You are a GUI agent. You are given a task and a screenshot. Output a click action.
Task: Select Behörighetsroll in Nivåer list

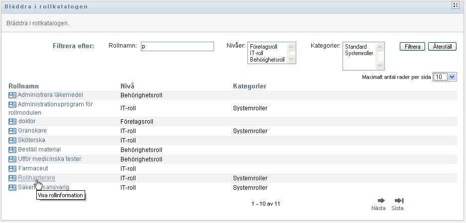267,60
